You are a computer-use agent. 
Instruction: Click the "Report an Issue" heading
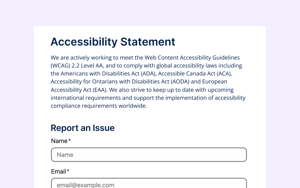click(83, 128)
